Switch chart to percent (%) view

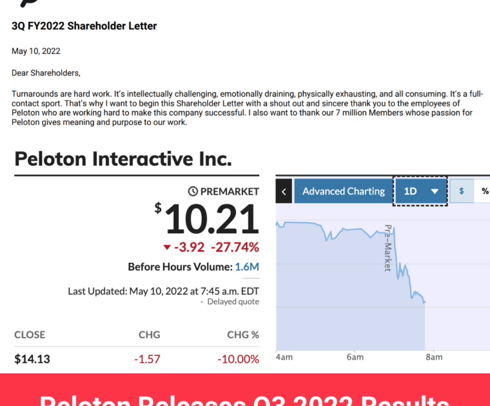click(x=484, y=191)
